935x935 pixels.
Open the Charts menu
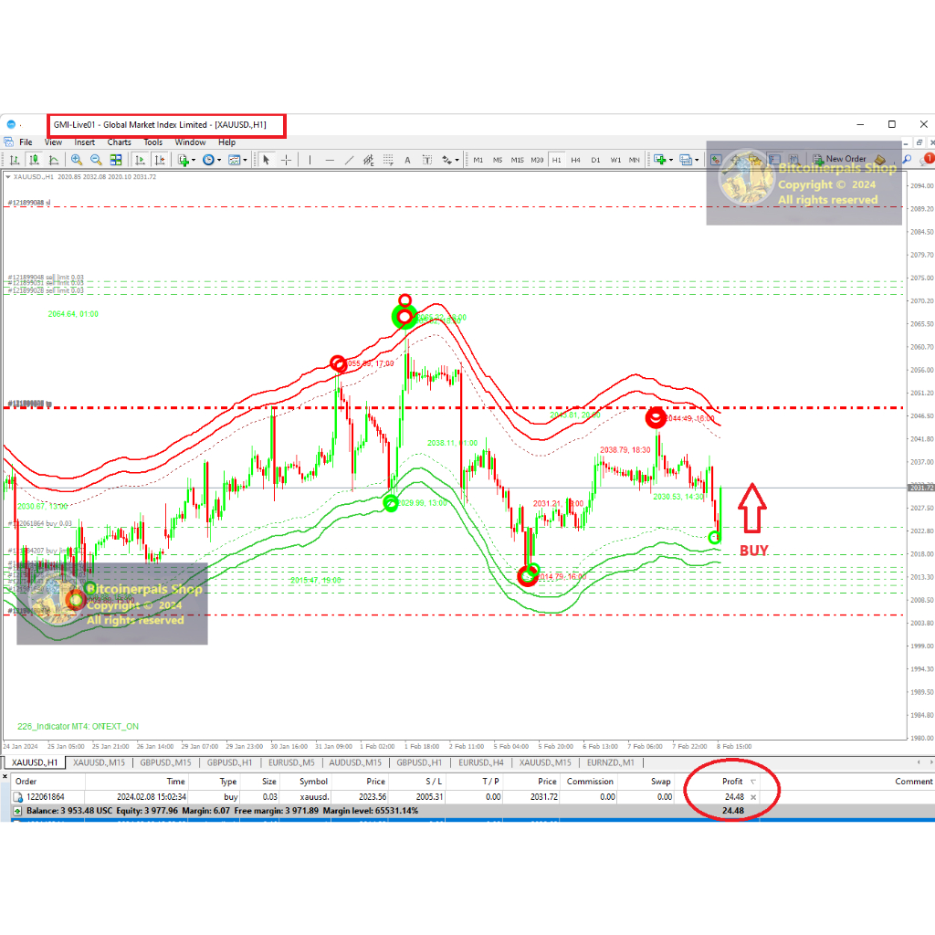point(119,142)
